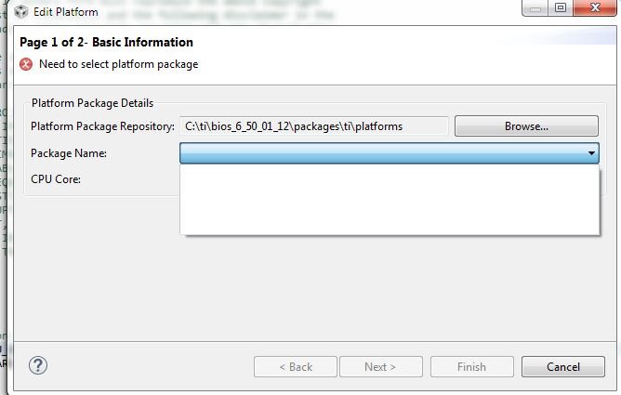Click the Platform Package Repository path field
The width and height of the screenshot is (621, 395).
[314, 125]
